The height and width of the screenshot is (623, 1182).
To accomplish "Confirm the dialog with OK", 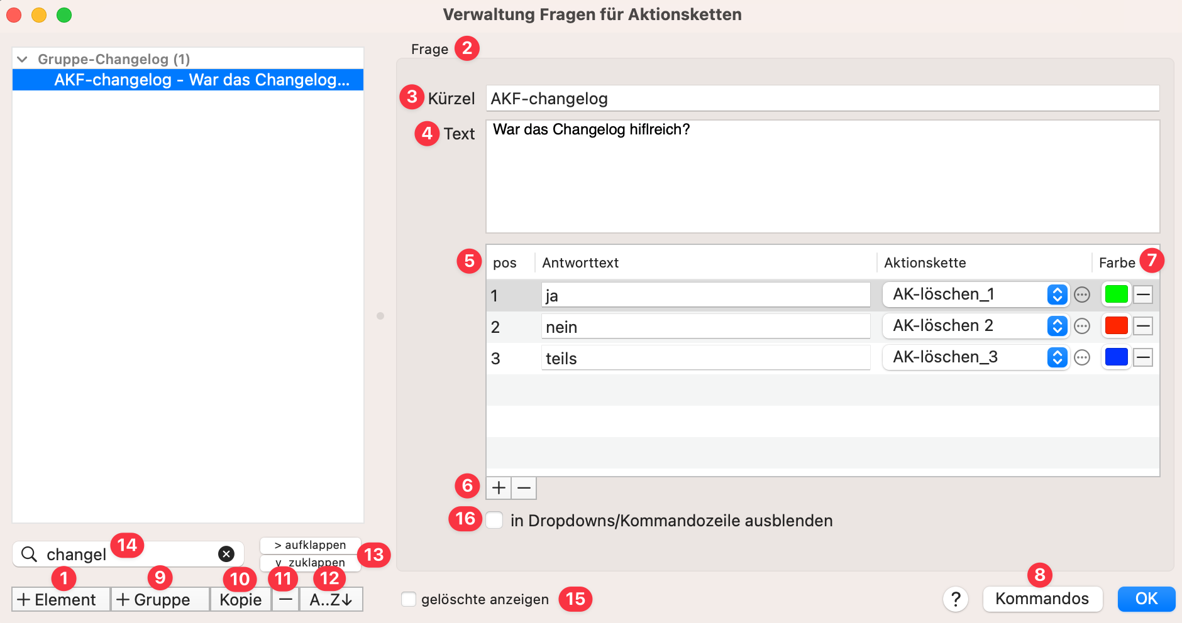I will 1146,599.
